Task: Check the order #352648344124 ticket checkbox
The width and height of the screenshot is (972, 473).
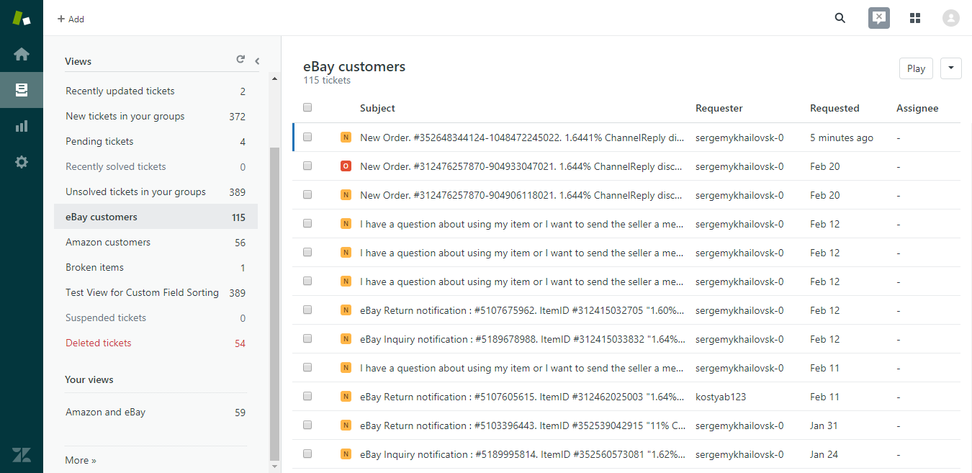Action: coord(307,137)
